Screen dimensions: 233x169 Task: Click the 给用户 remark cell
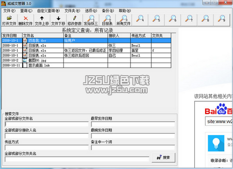(86, 40)
